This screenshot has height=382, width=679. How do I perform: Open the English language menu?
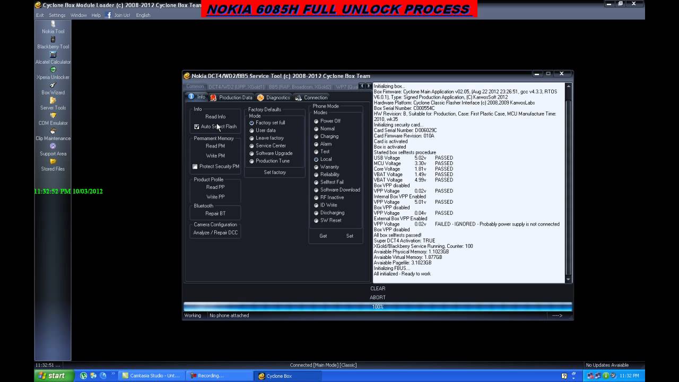(x=143, y=15)
